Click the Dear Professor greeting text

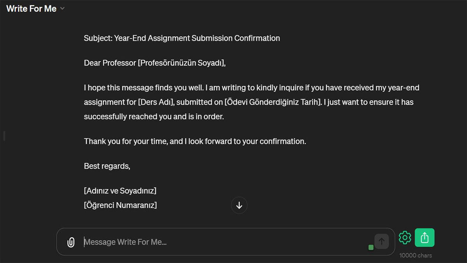110,63
